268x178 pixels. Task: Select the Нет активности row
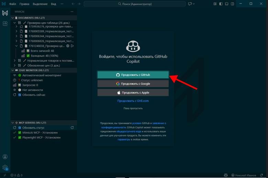(x=44, y=90)
